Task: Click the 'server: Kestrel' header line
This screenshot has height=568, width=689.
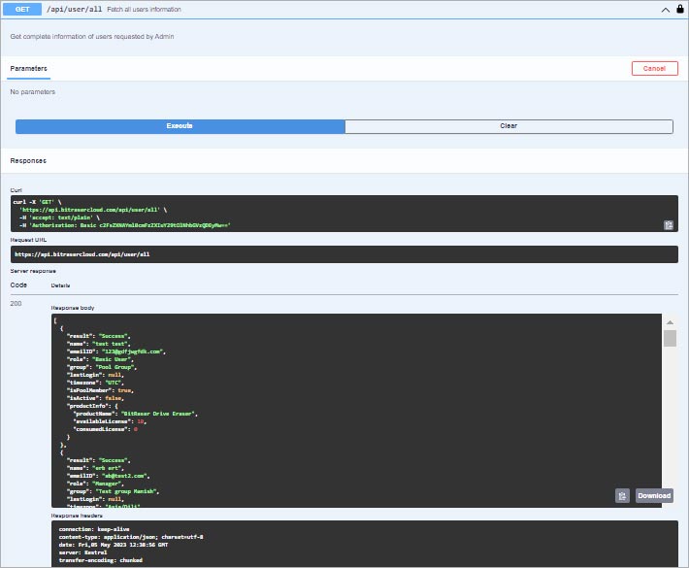Action: [x=82, y=552]
